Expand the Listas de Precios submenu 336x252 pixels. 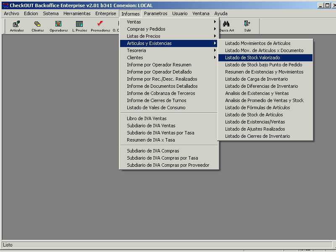click(x=169, y=36)
